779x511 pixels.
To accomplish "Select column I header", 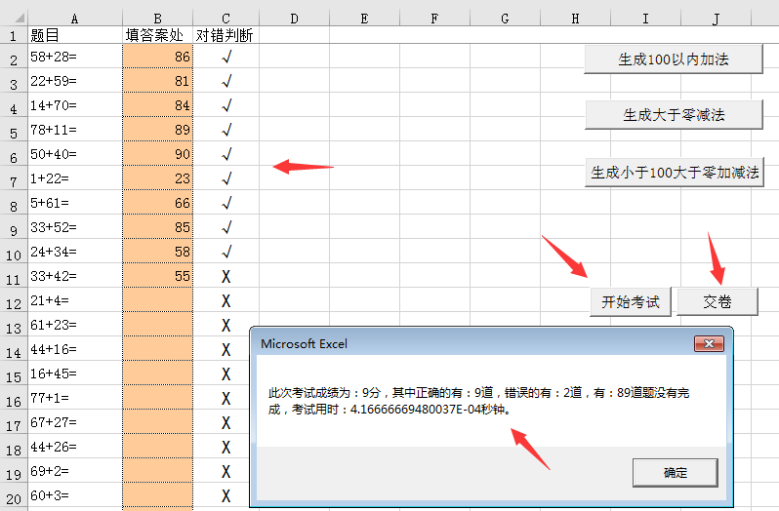I will (645, 19).
